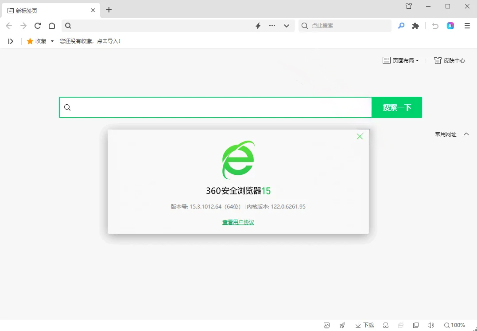Close the about dialog with green X

point(360,137)
